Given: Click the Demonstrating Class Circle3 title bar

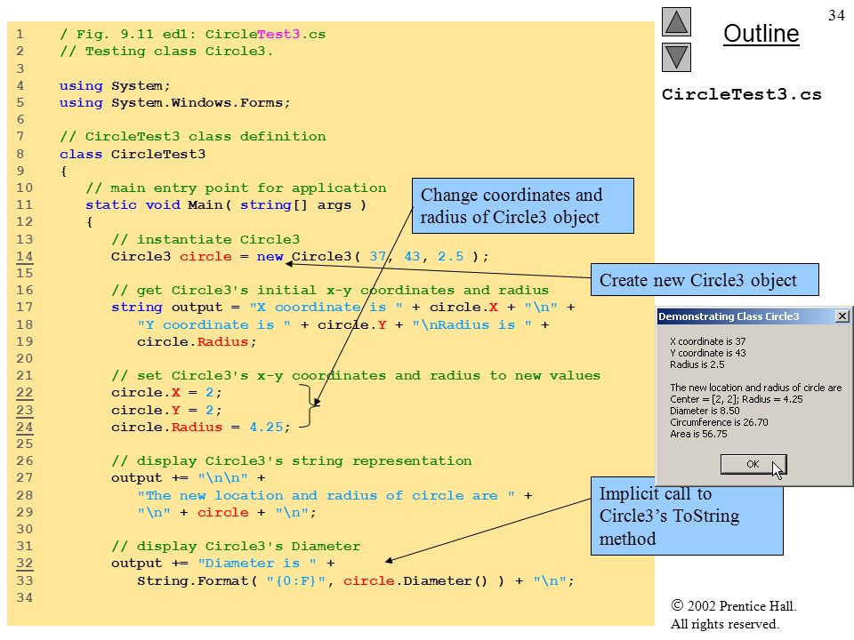Looking at the screenshot, I should pos(753,316).
